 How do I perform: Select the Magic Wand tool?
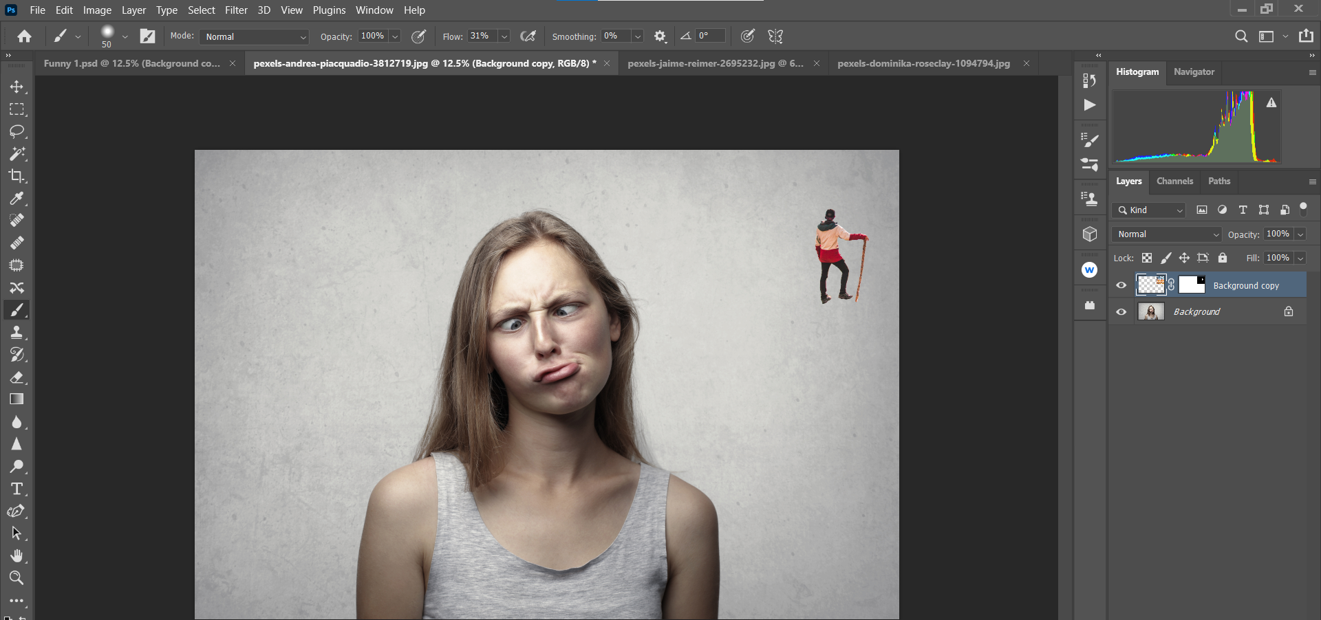pyautogui.click(x=17, y=153)
